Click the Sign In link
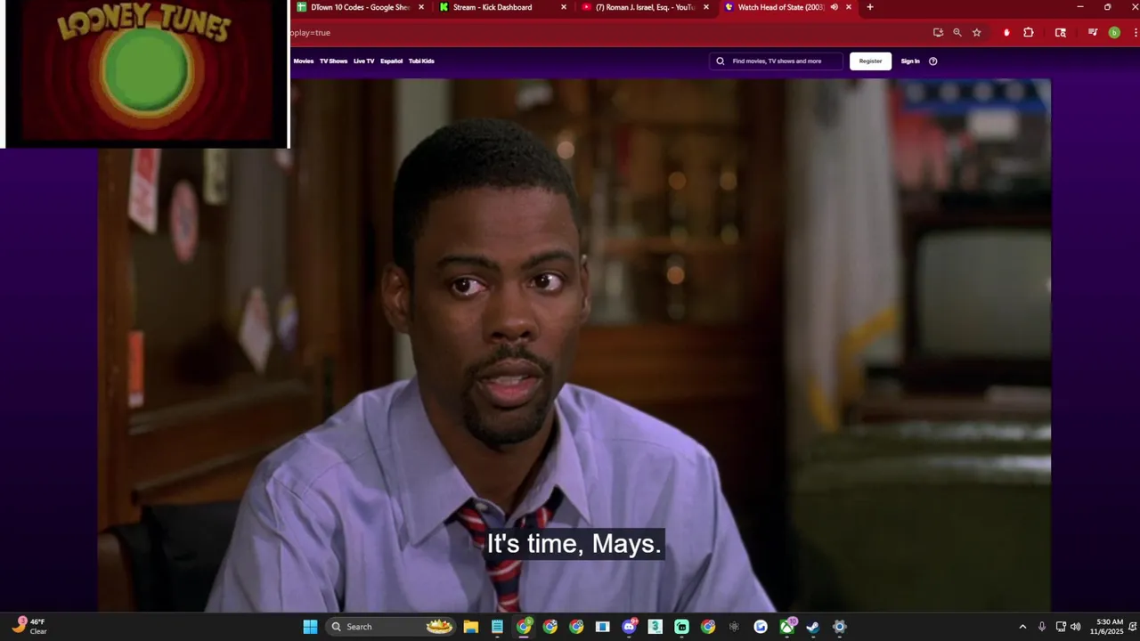This screenshot has height=641, width=1140. pos(910,61)
